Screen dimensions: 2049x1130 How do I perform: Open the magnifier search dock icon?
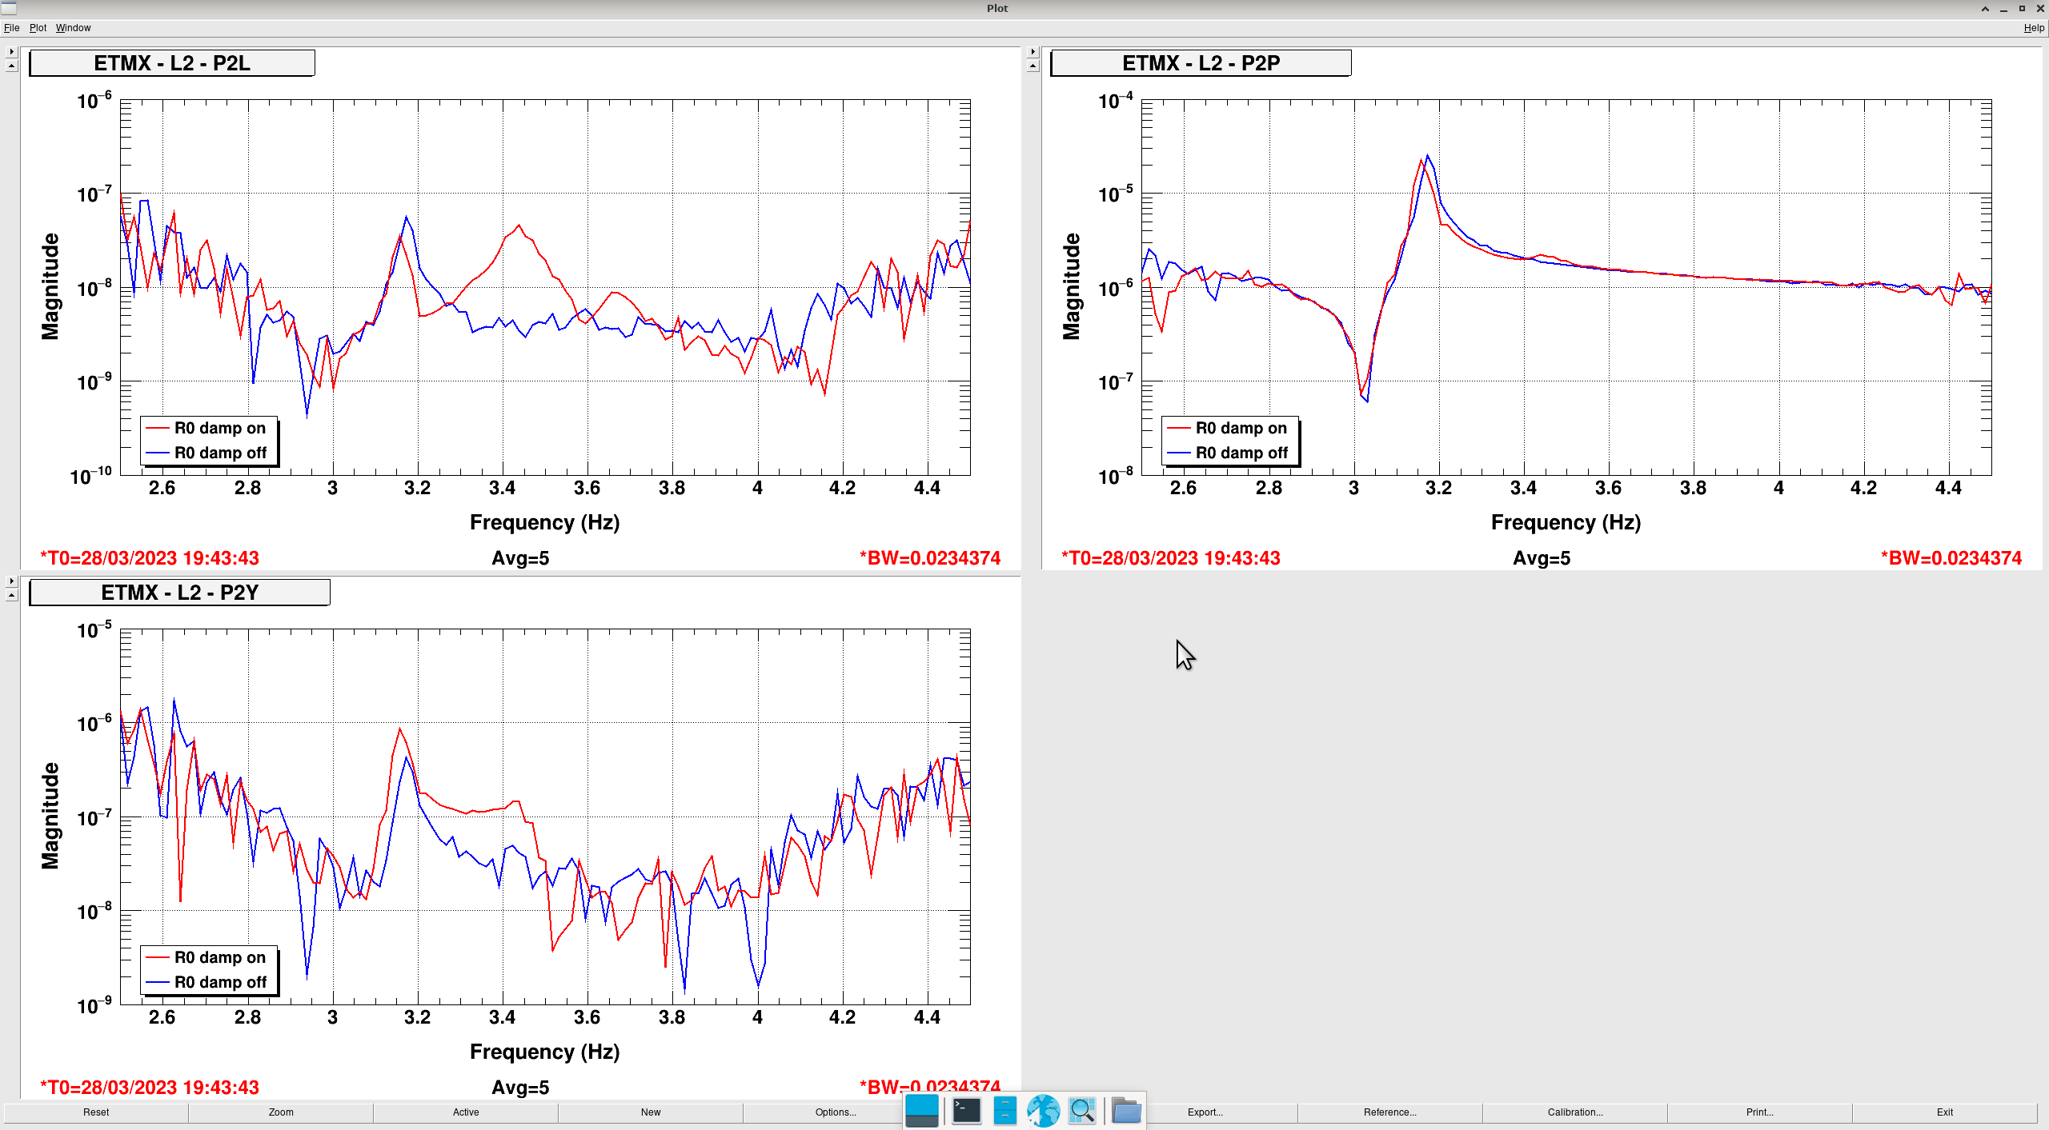tap(1082, 1111)
